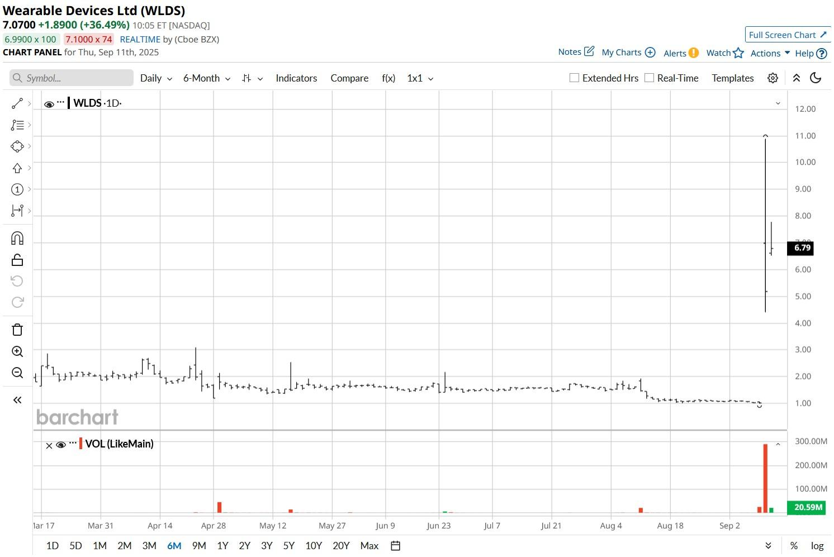Select the measure price range tool
Screen dimensions: 834x557
pos(17,211)
